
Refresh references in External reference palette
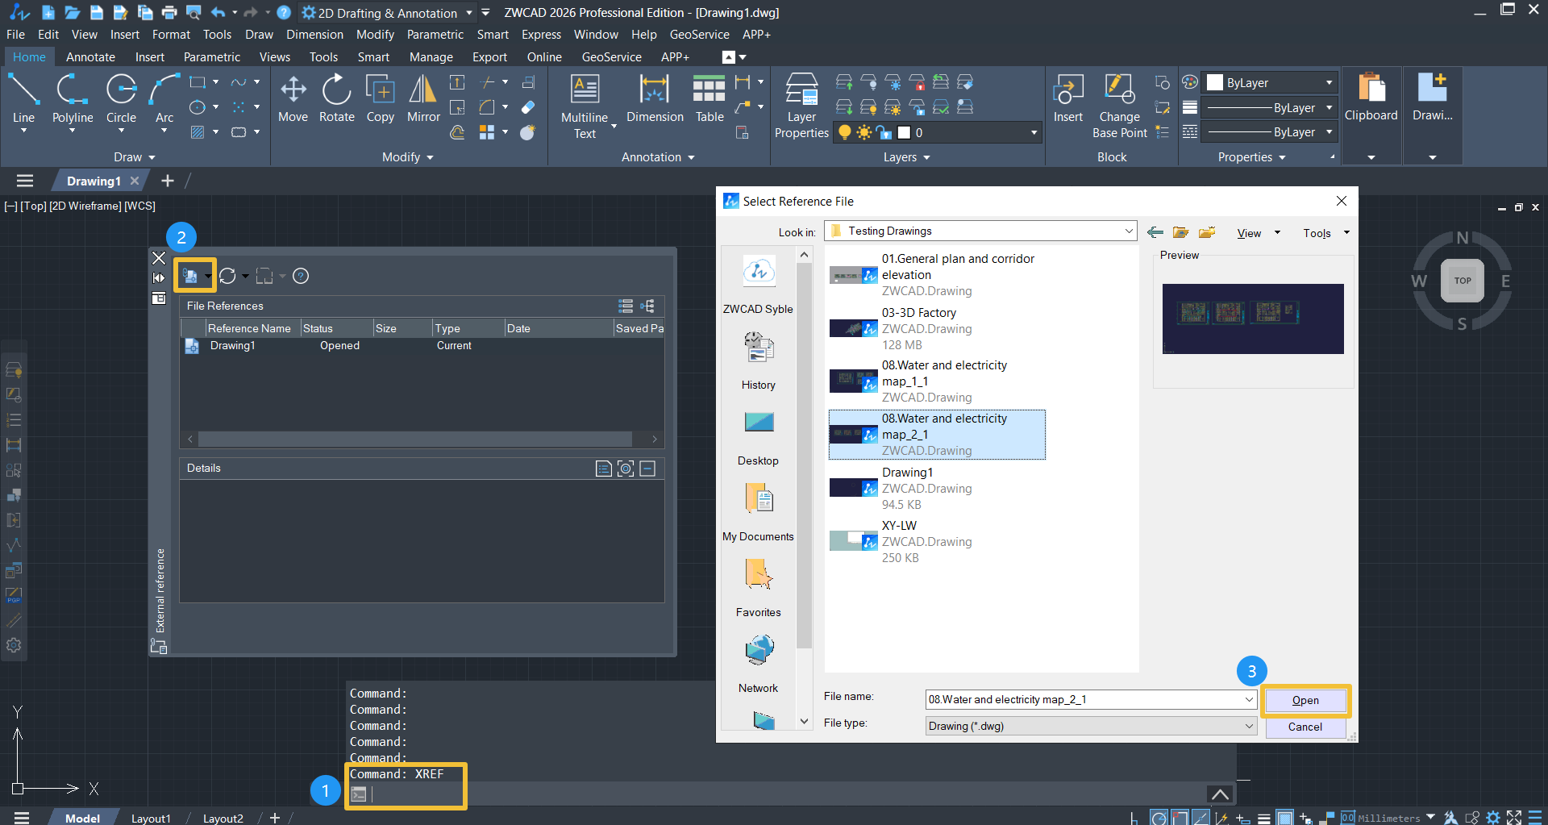(x=228, y=276)
